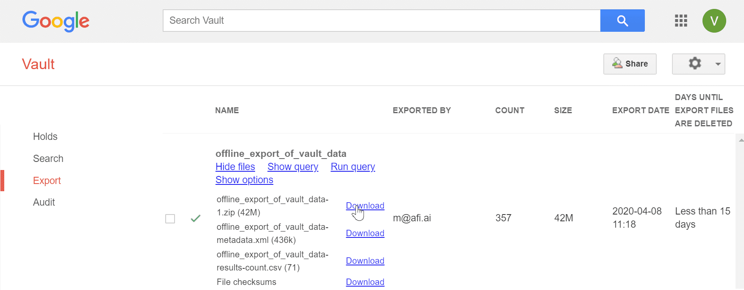Download the zip export file
This screenshot has height=290, width=744.
pyautogui.click(x=365, y=206)
